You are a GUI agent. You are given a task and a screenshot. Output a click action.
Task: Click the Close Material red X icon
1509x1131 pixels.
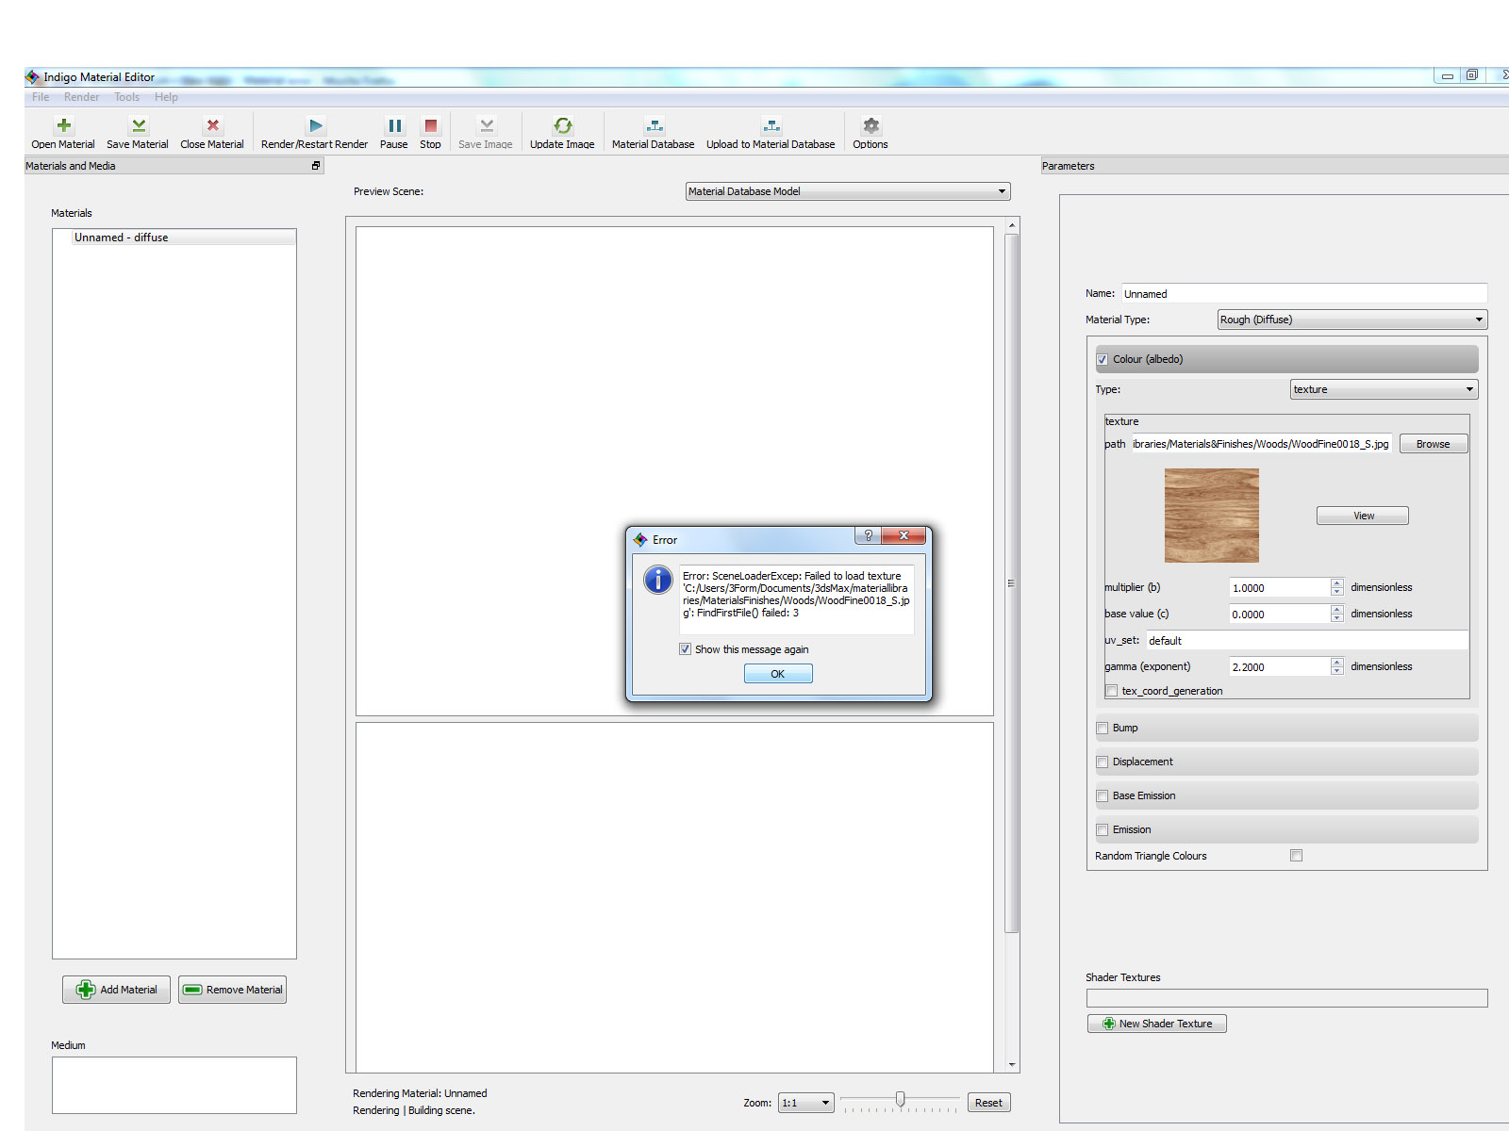212,126
